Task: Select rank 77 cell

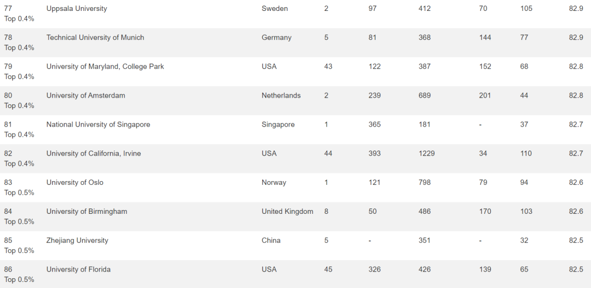Action: pos(8,9)
